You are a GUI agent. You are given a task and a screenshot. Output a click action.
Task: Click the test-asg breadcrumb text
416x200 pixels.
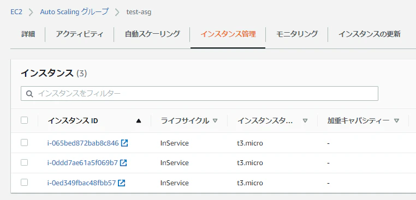point(139,12)
